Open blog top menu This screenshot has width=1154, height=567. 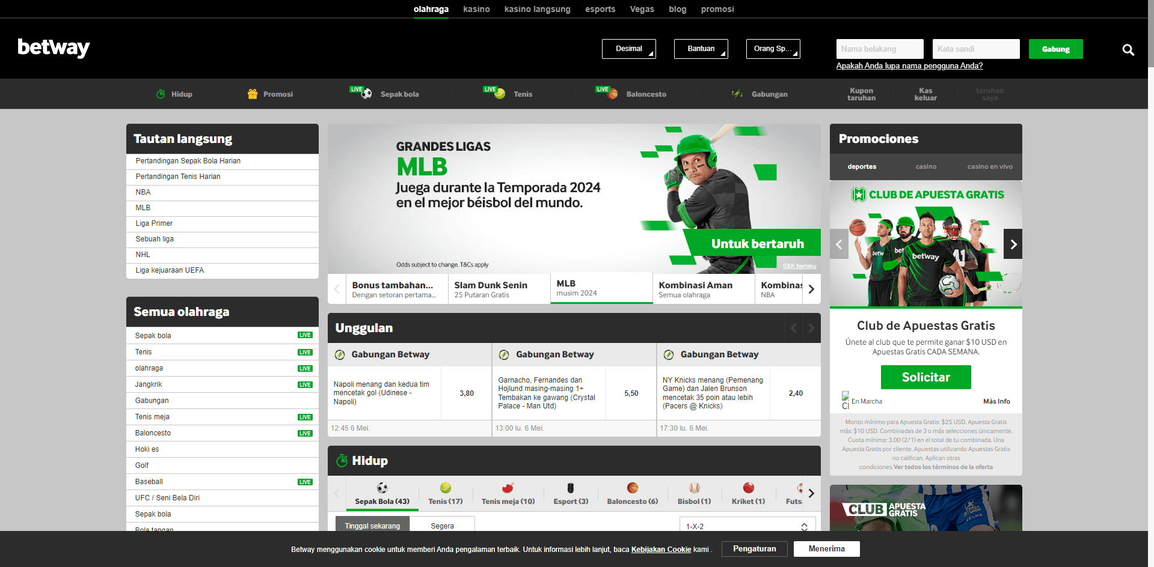678,9
